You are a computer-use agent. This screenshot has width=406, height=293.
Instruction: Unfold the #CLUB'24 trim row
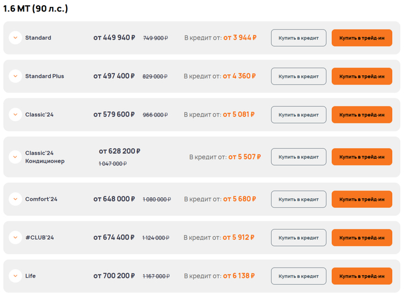pyautogui.click(x=15, y=237)
